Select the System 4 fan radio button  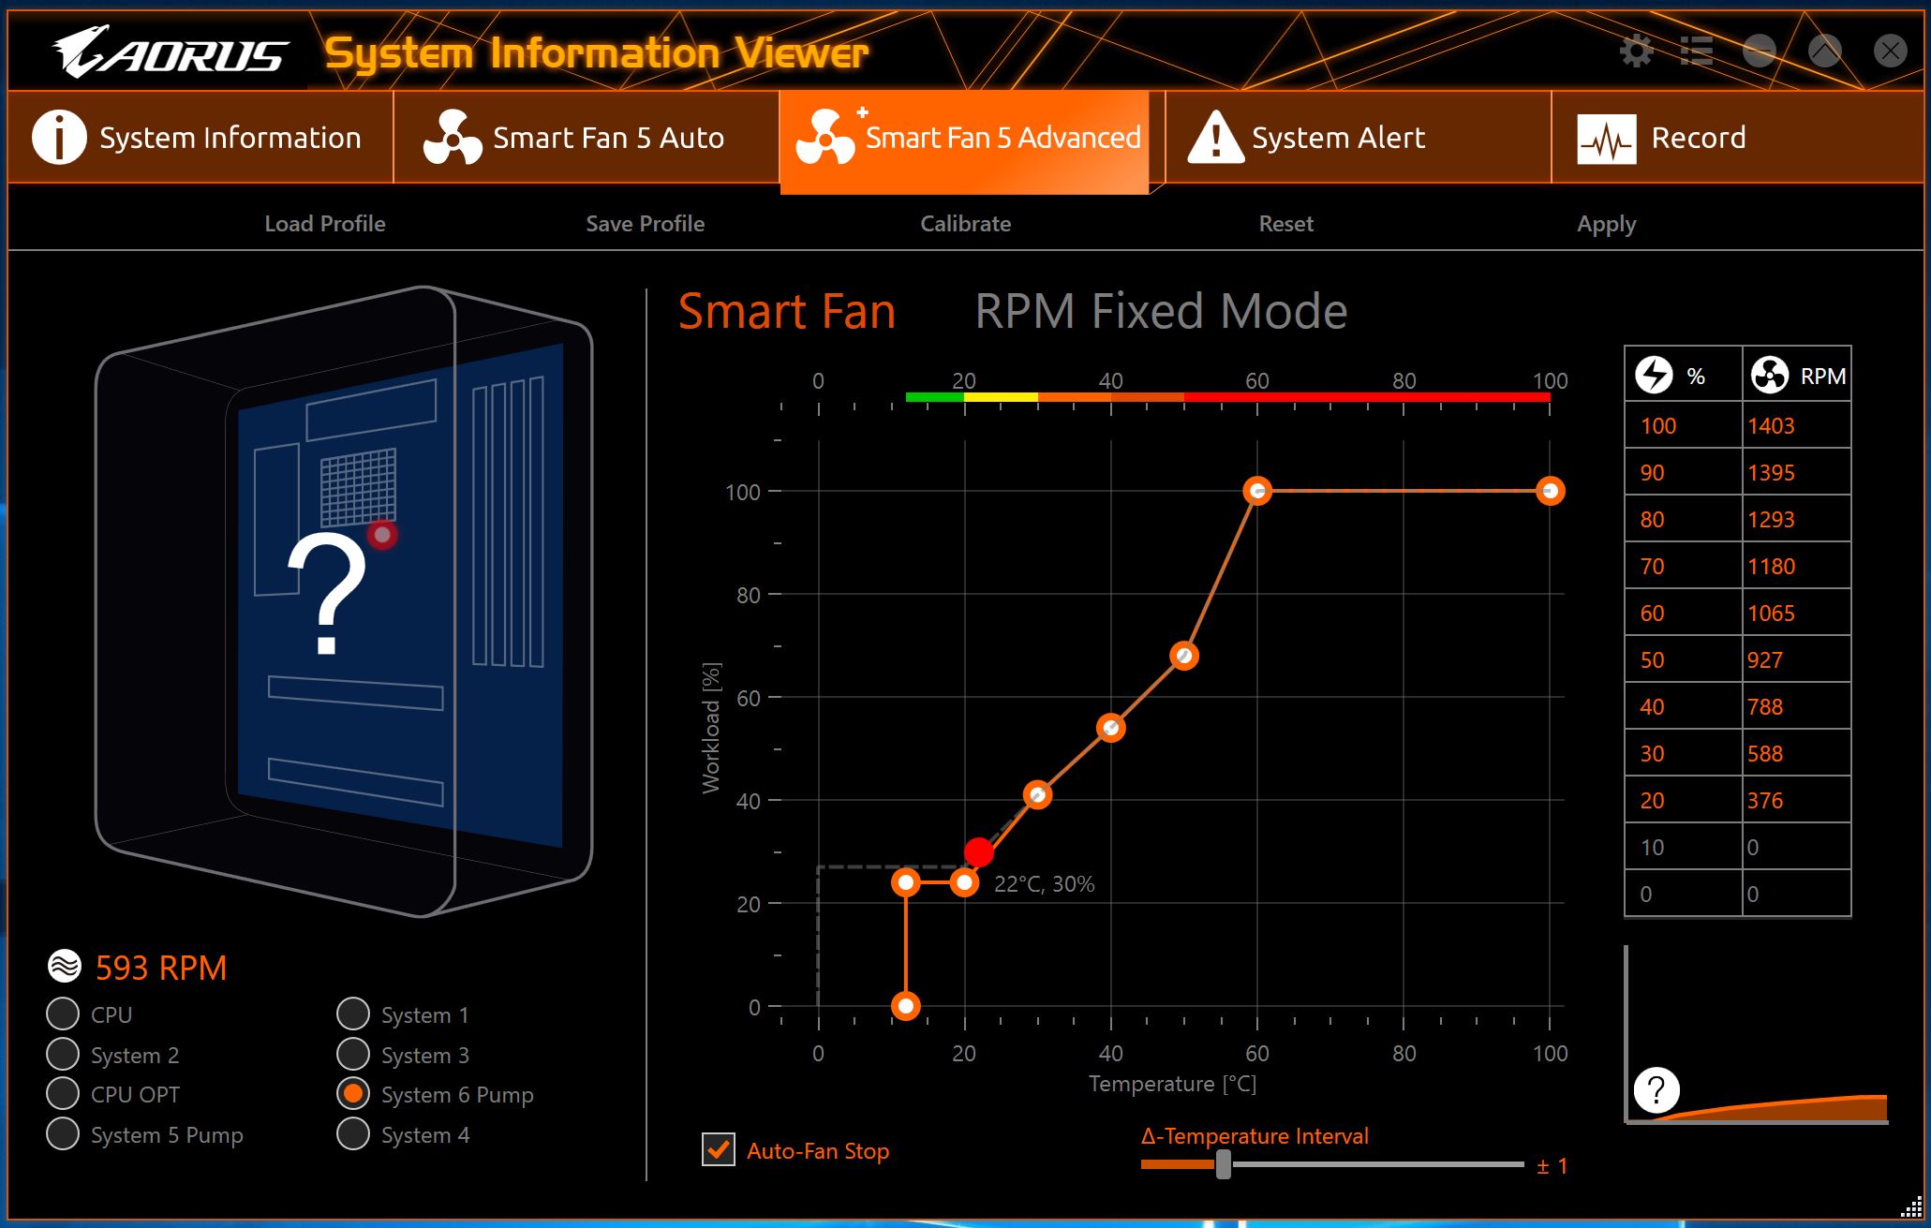[353, 1133]
